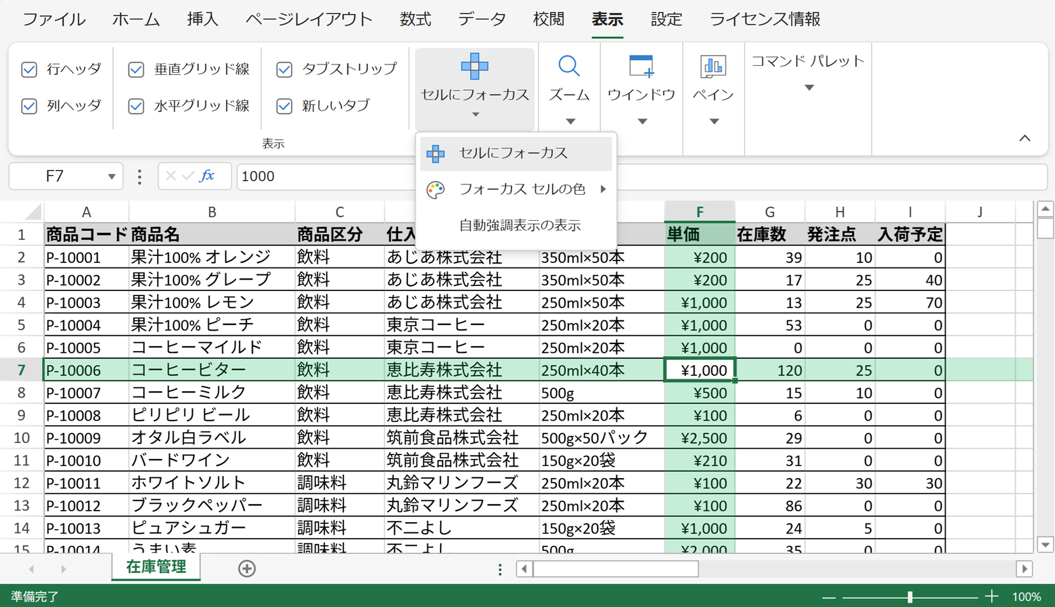The image size is (1055, 607).
Task: Select column G header
Action: point(770,212)
